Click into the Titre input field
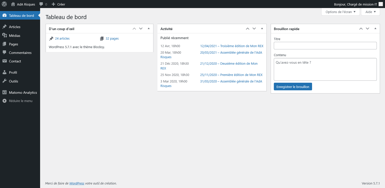Screen dimensions: 385x188 [x=325, y=46]
